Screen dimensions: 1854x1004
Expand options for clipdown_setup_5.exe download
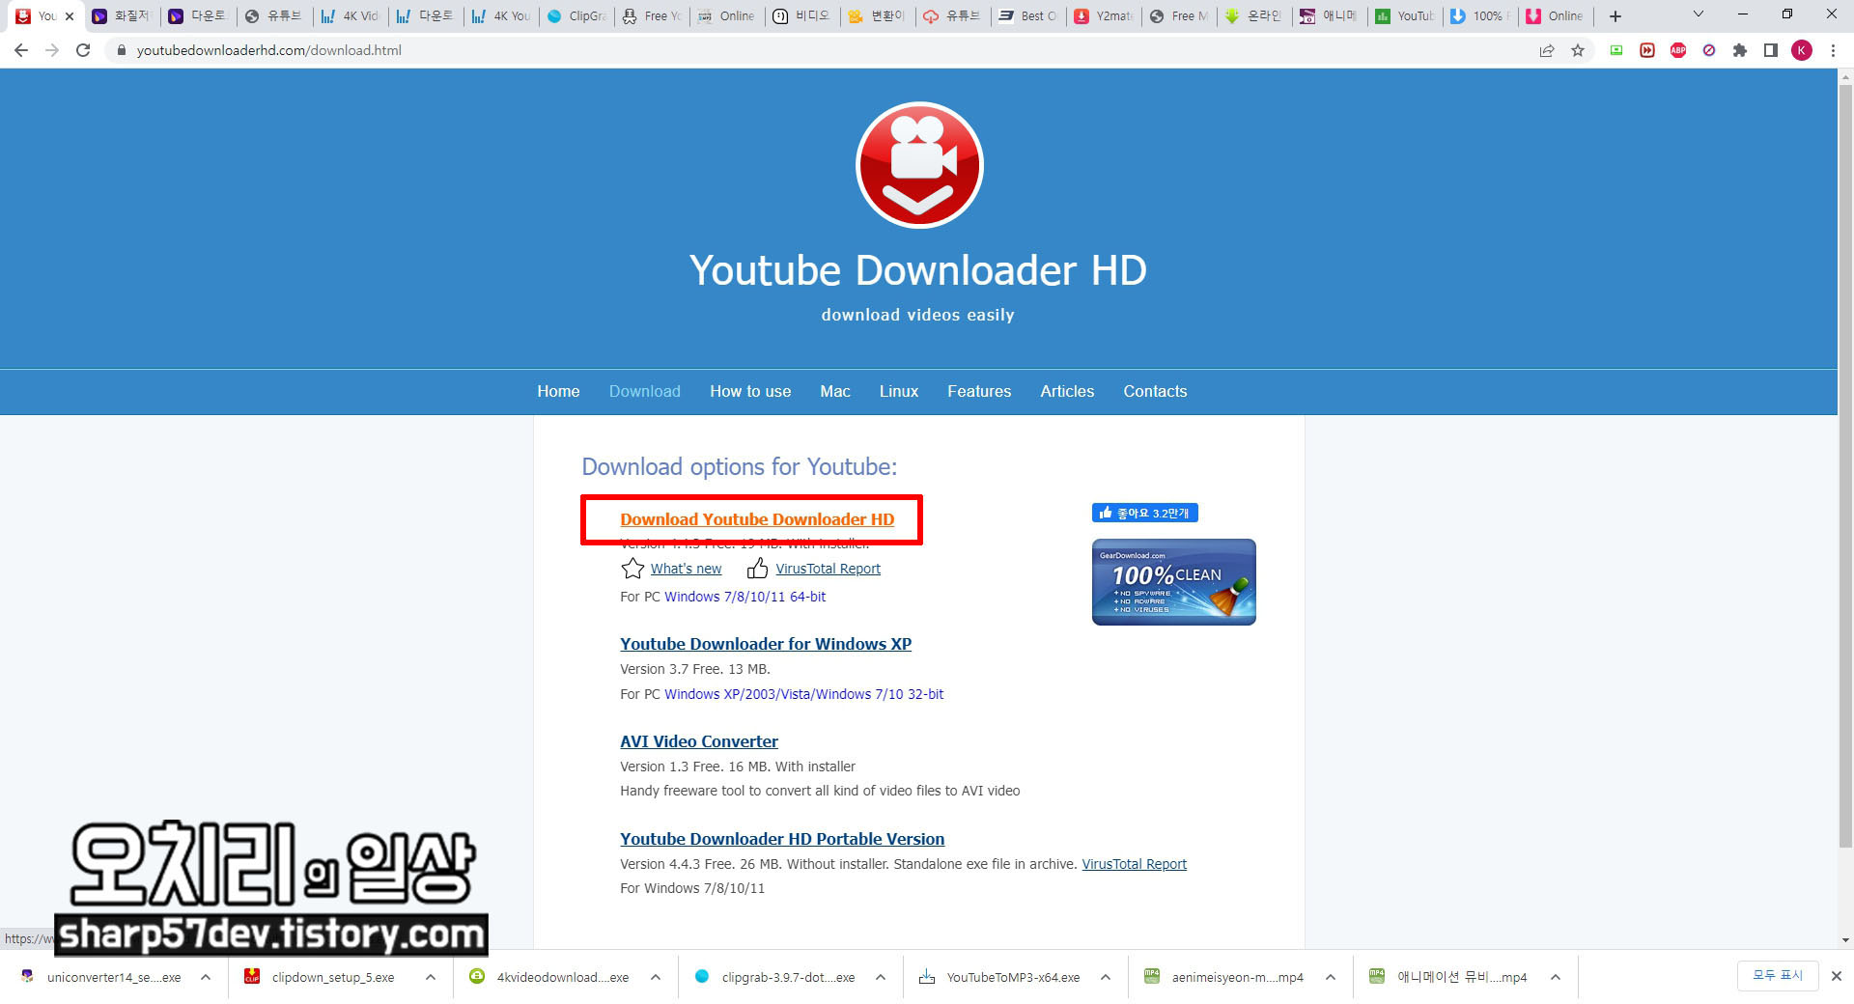coord(431,977)
